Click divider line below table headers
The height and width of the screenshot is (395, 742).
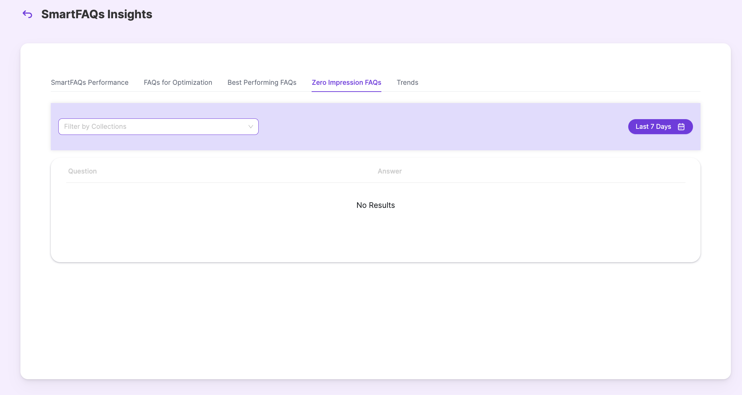pos(376,182)
